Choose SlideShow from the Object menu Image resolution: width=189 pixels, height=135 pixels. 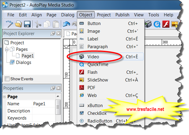tap(111, 80)
